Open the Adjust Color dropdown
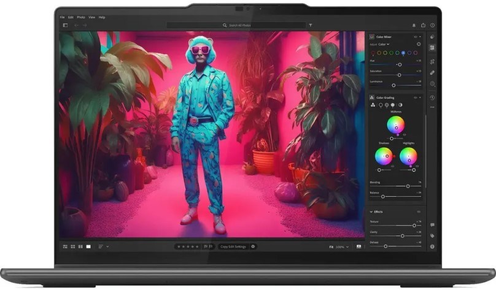Screen dimensions: 496x290 (x=383, y=44)
